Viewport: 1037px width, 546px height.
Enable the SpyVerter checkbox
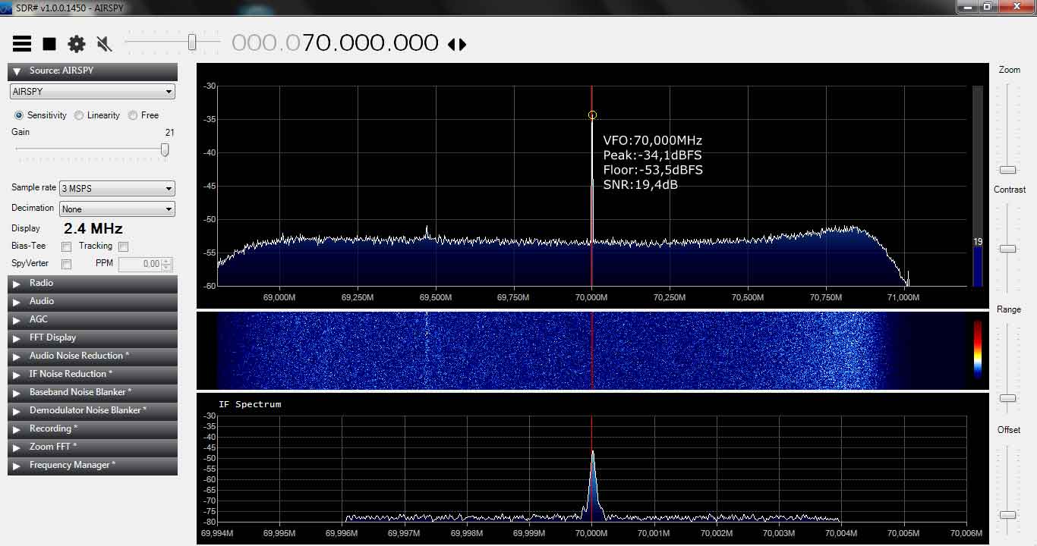point(66,264)
